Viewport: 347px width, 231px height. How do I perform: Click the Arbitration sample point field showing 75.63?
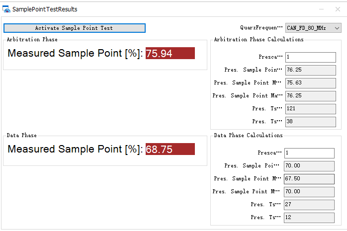(311, 83)
